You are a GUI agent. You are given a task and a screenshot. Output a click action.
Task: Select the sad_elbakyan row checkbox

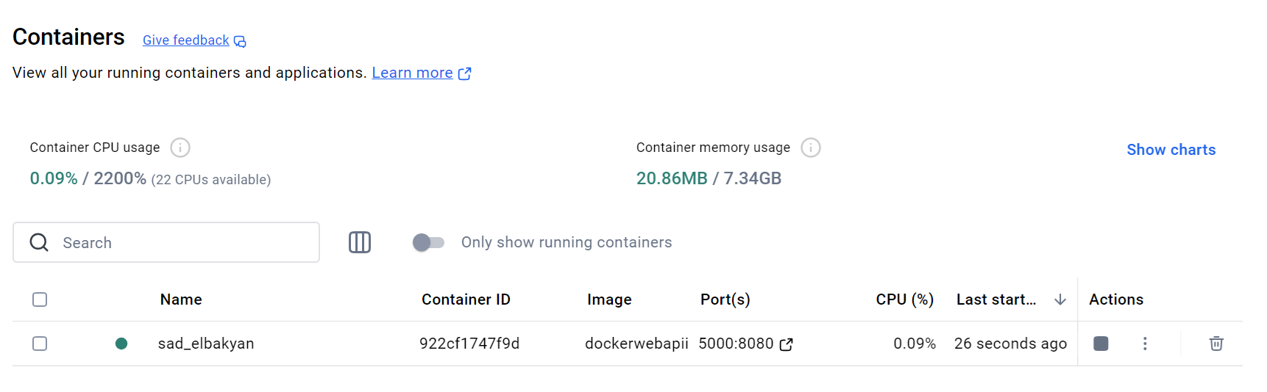40,344
